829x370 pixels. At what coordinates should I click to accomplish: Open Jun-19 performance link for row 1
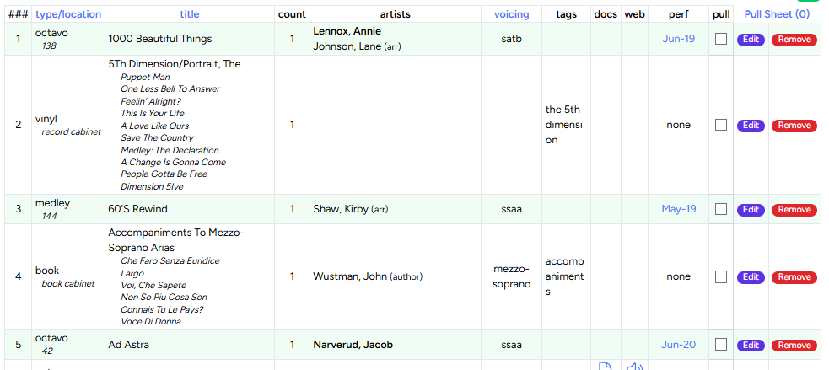tap(678, 39)
